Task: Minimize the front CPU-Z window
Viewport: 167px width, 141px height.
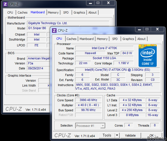Action: (139, 29)
